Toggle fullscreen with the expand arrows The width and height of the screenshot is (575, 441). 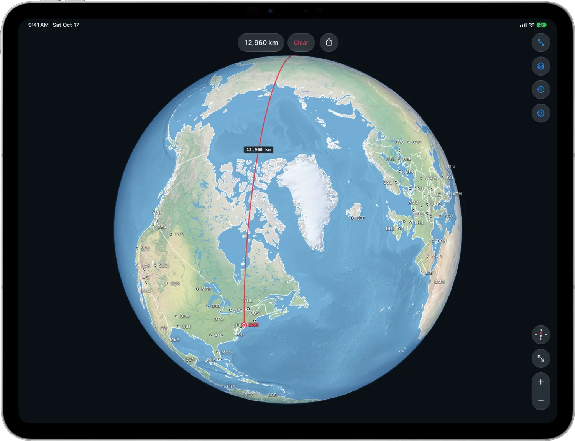tap(540, 358)
